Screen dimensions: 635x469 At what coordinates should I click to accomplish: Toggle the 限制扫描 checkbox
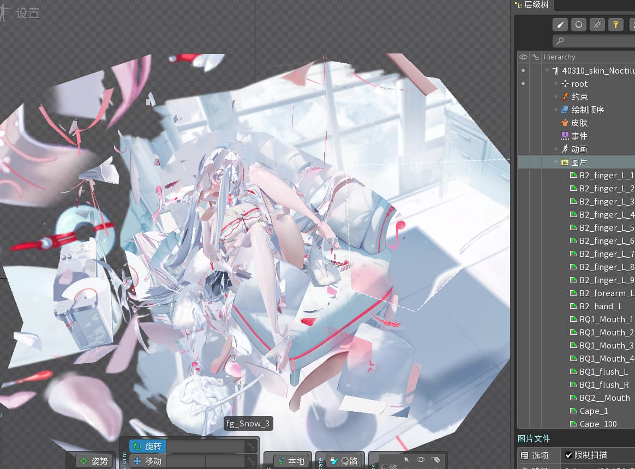click(568, 455)
